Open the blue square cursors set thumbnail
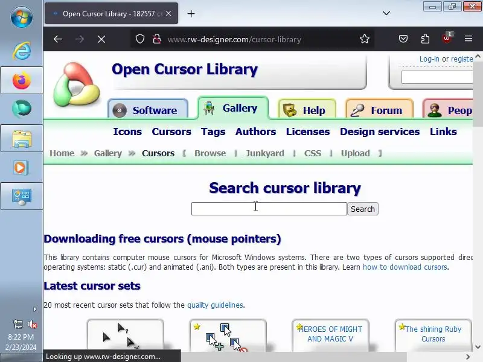 tap(228, 335)
